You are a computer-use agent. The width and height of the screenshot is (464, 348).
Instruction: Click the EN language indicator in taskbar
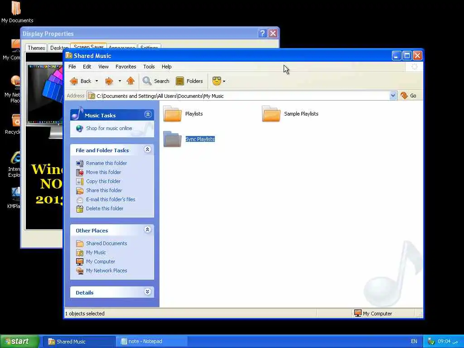pos(414,342)
